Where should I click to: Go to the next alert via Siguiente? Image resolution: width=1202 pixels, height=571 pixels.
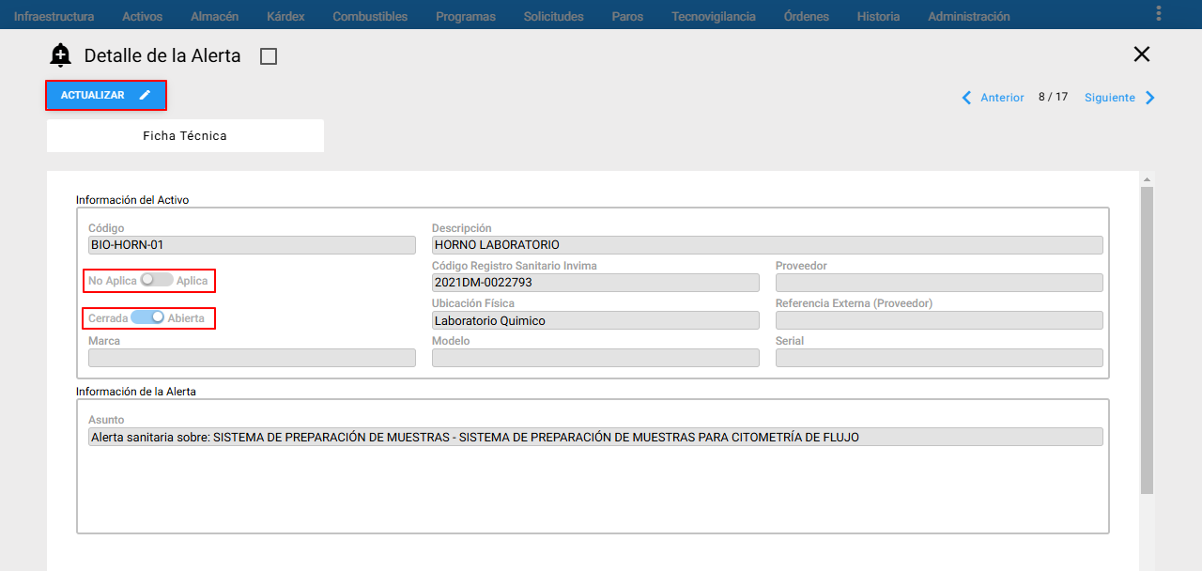tap(1110, 98)
